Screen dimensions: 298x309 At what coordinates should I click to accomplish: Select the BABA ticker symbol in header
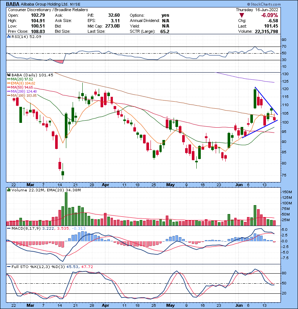click(13, 4)
